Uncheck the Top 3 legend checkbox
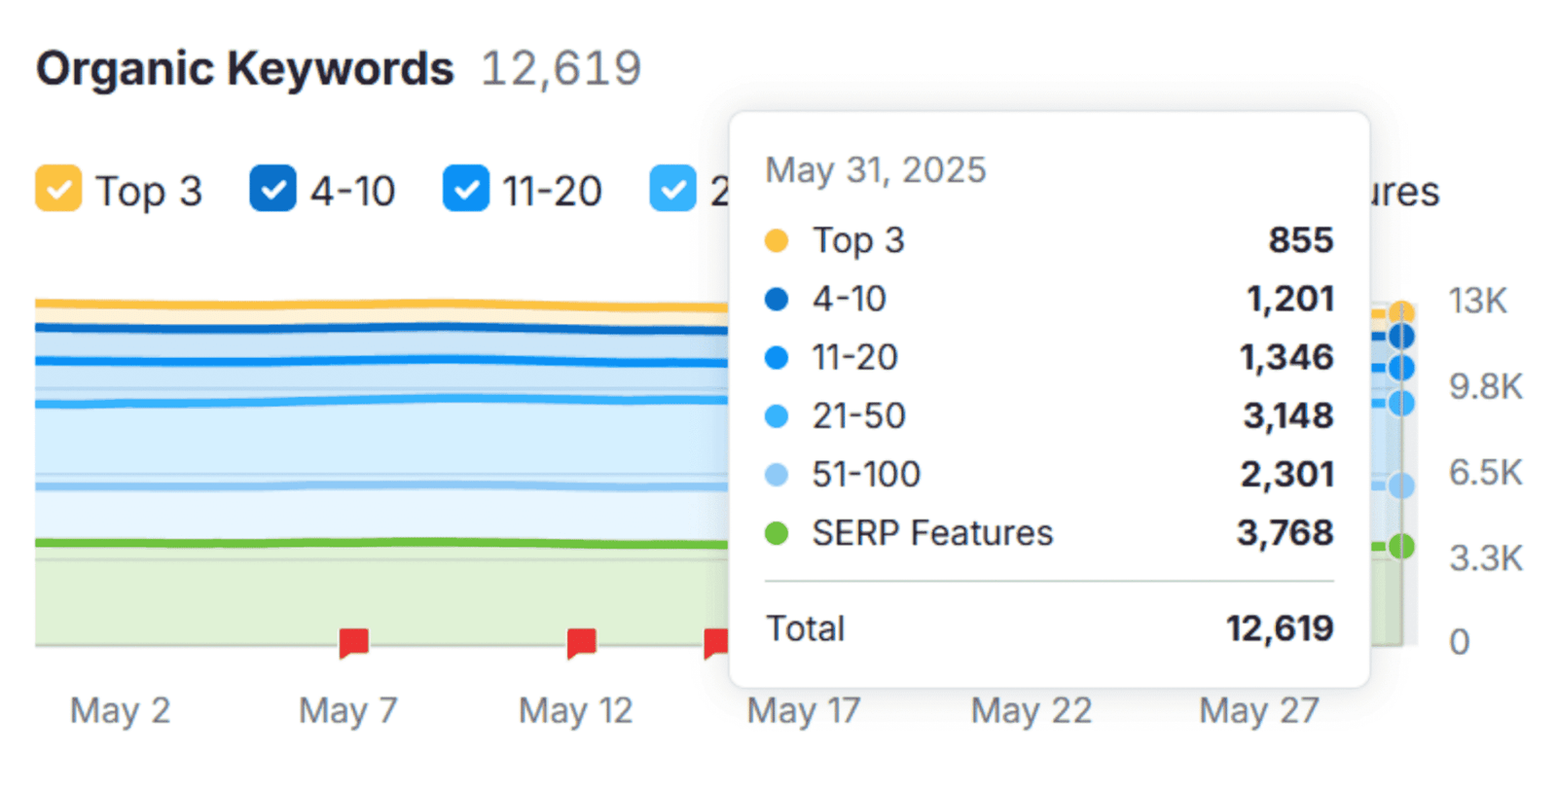Viewport: 1557px width, 789px height. pyautogui.click(x=58, y=189)
